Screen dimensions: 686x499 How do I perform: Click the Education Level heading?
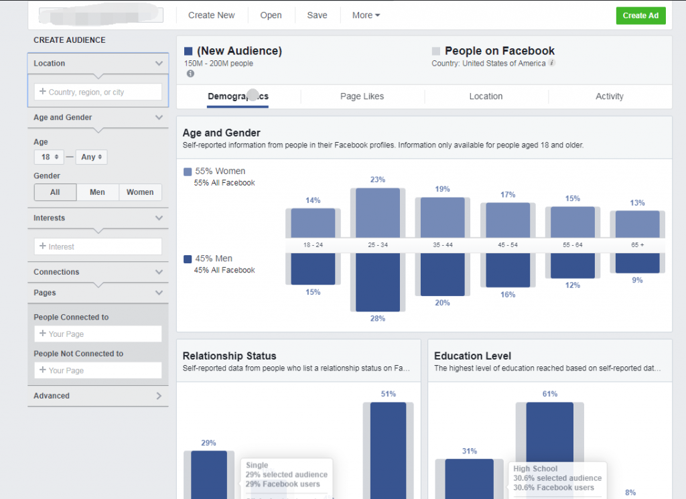(472, 356)
